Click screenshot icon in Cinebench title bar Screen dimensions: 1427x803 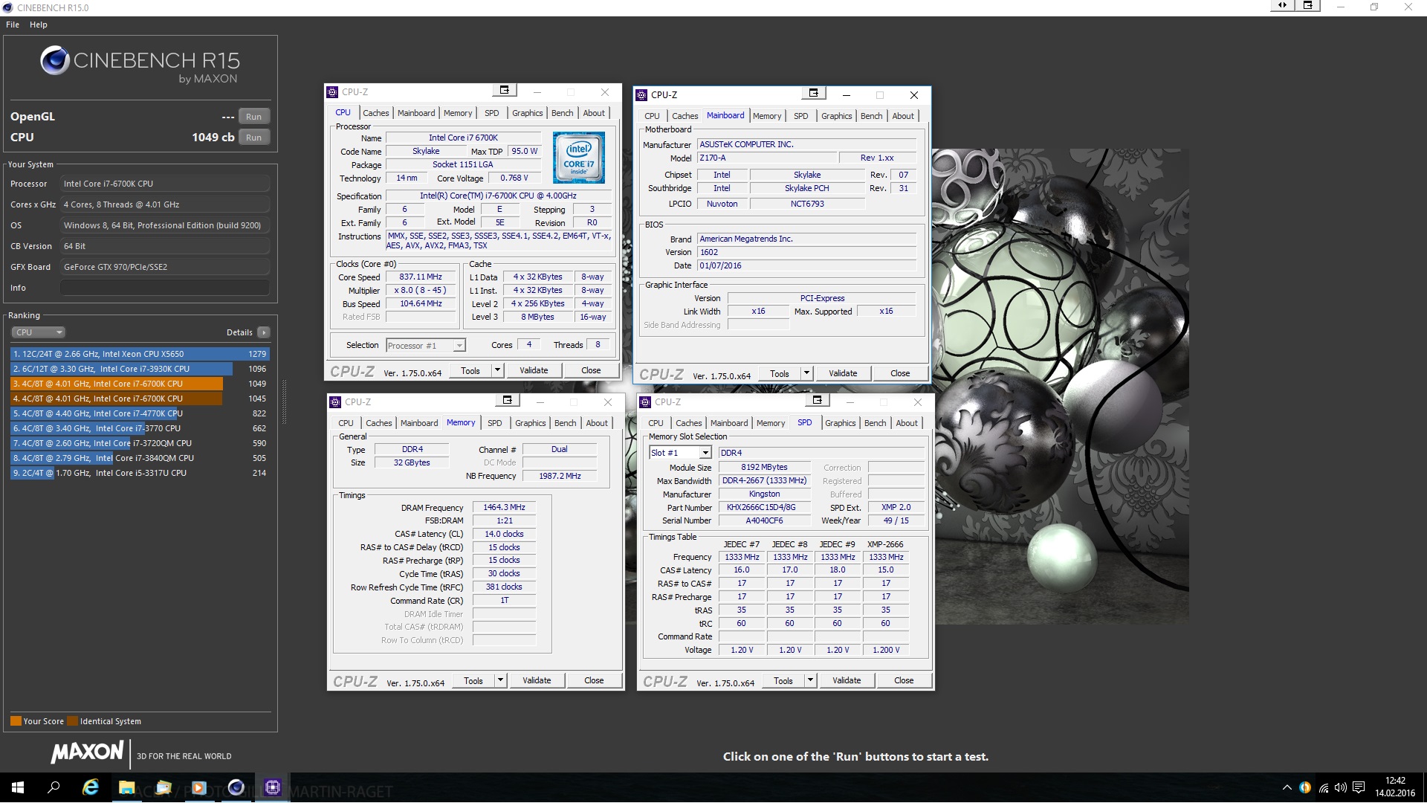[1308, 6]
